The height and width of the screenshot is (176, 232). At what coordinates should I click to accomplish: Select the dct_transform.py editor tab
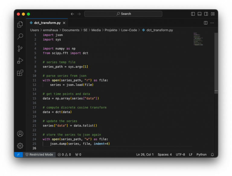pos(47,23)
